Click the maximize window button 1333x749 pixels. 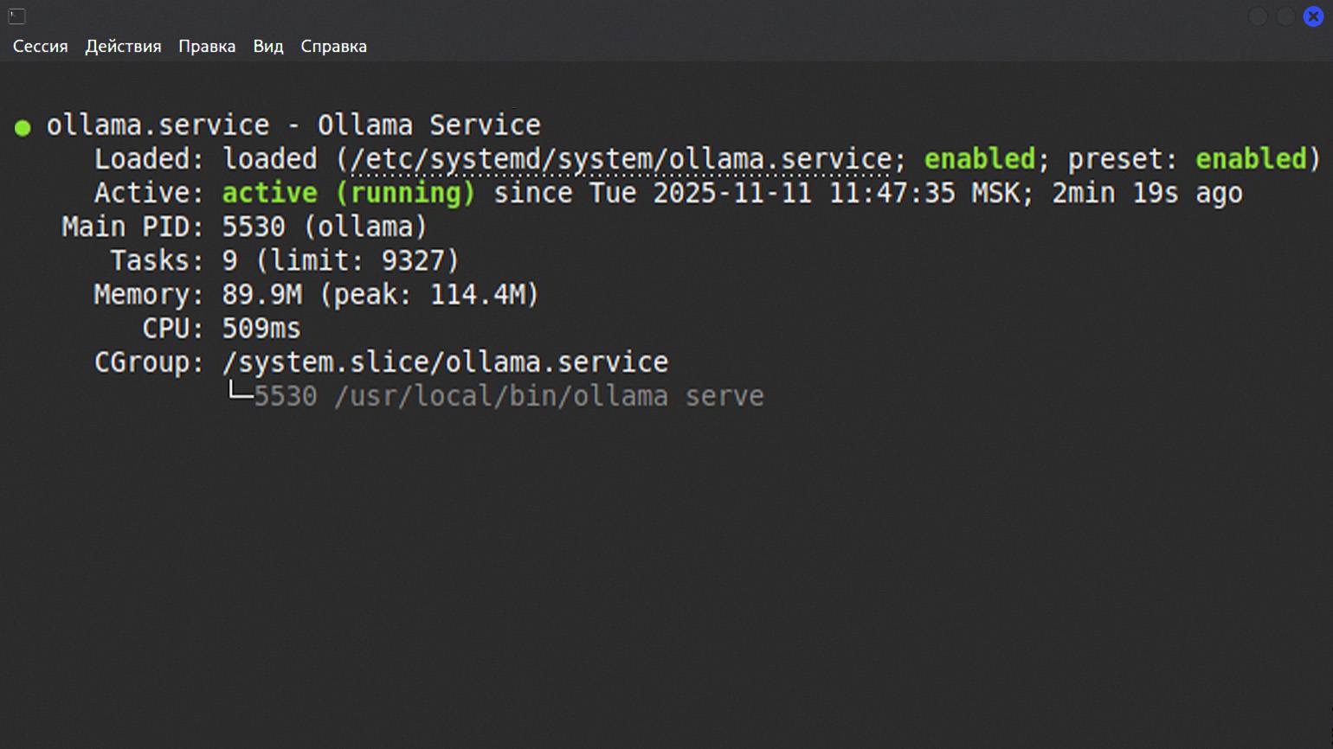point(1285,16)
